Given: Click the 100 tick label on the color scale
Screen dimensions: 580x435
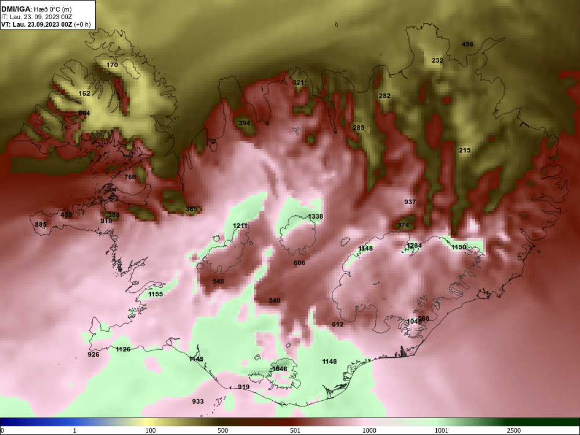Looking at the screenshot, I should pos(150,430).
